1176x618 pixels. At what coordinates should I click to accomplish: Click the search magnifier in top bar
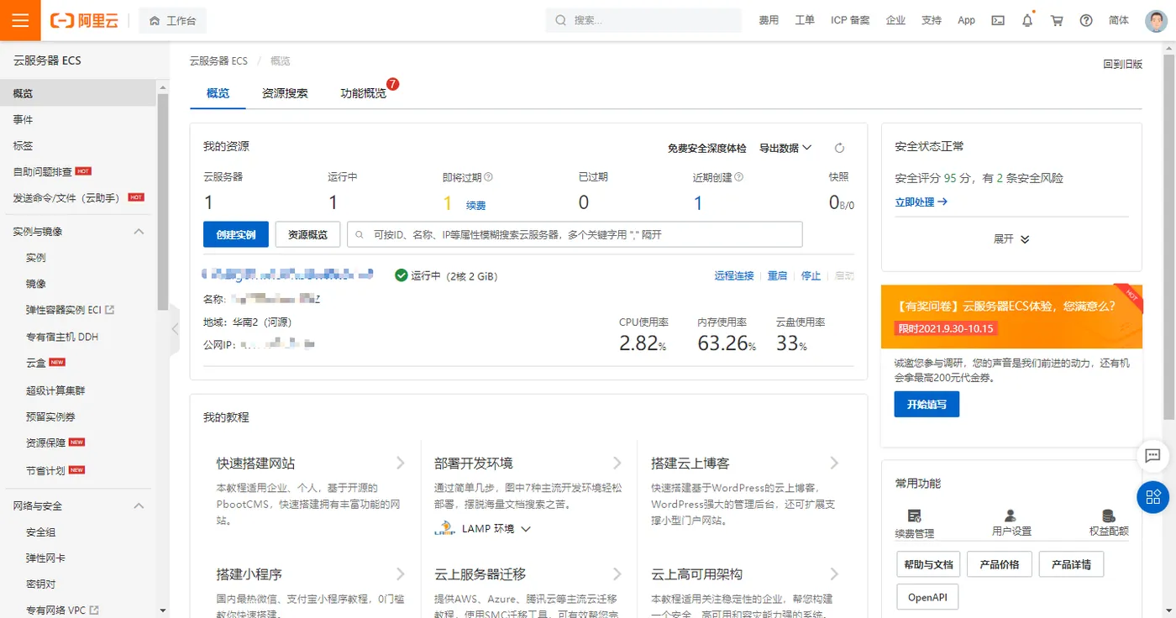click(560, 20)
